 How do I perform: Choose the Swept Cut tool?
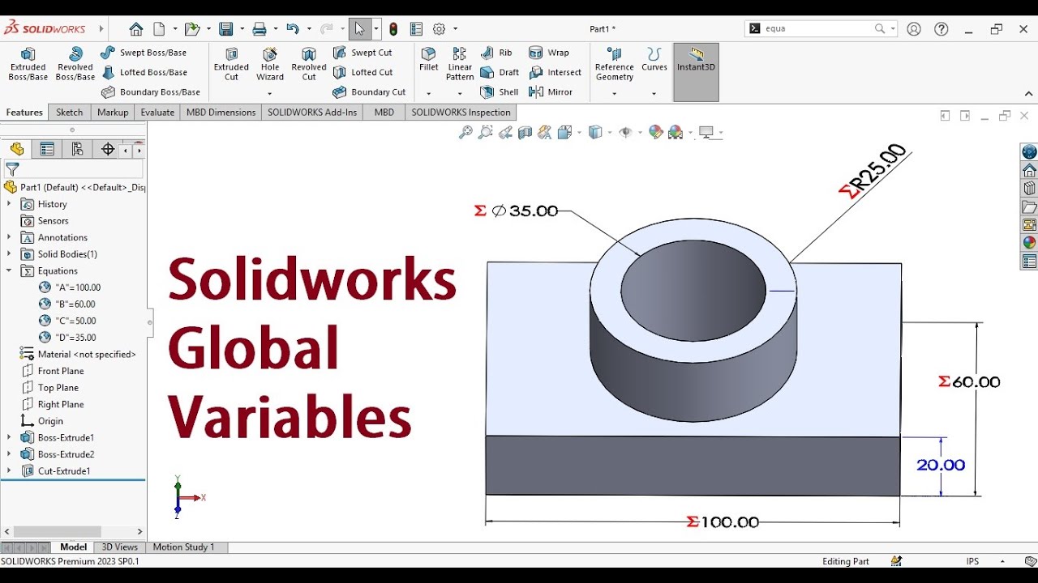362,53
